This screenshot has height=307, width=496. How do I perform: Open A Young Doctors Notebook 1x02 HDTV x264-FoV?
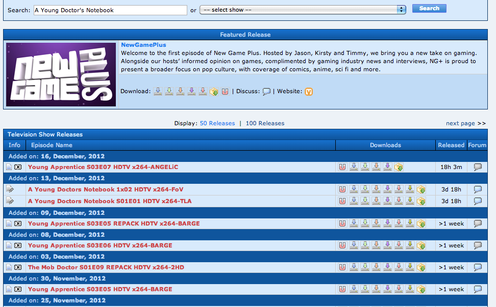[x=106, y=189]
